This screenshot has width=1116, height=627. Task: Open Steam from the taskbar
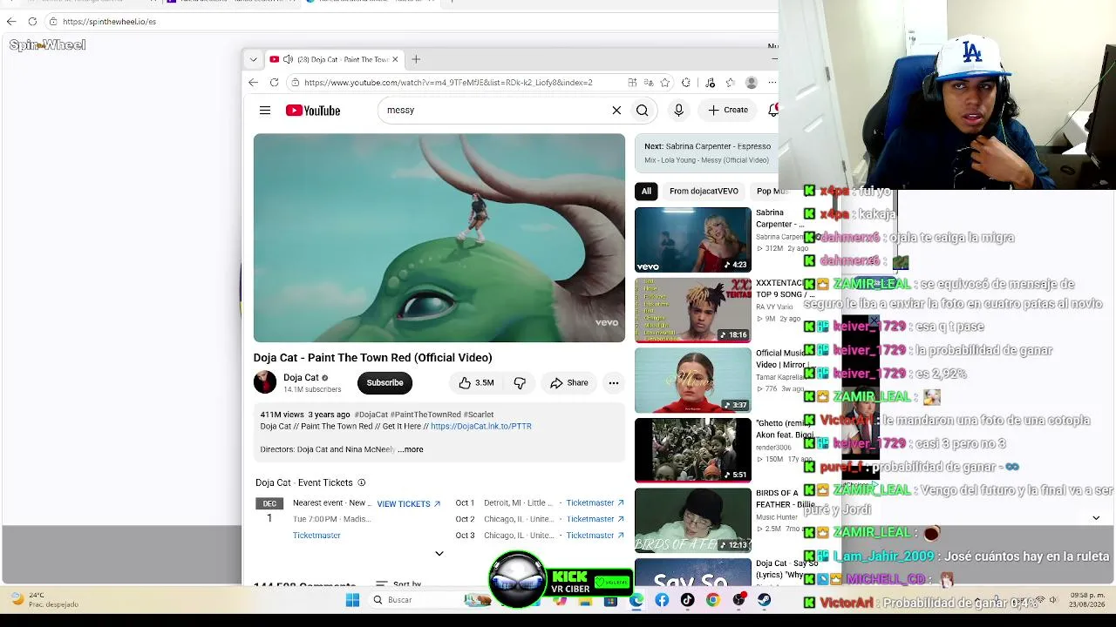point(764,600)
